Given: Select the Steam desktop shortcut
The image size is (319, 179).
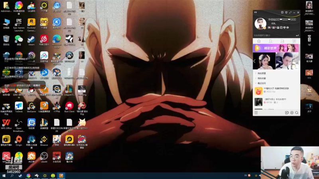Looking at the screenshot, I should point(32,40).
